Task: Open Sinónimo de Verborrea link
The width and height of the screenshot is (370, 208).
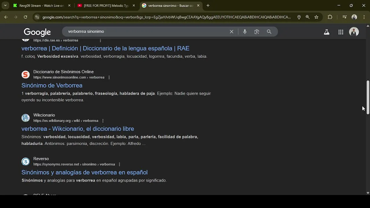Action: [52, 85]
